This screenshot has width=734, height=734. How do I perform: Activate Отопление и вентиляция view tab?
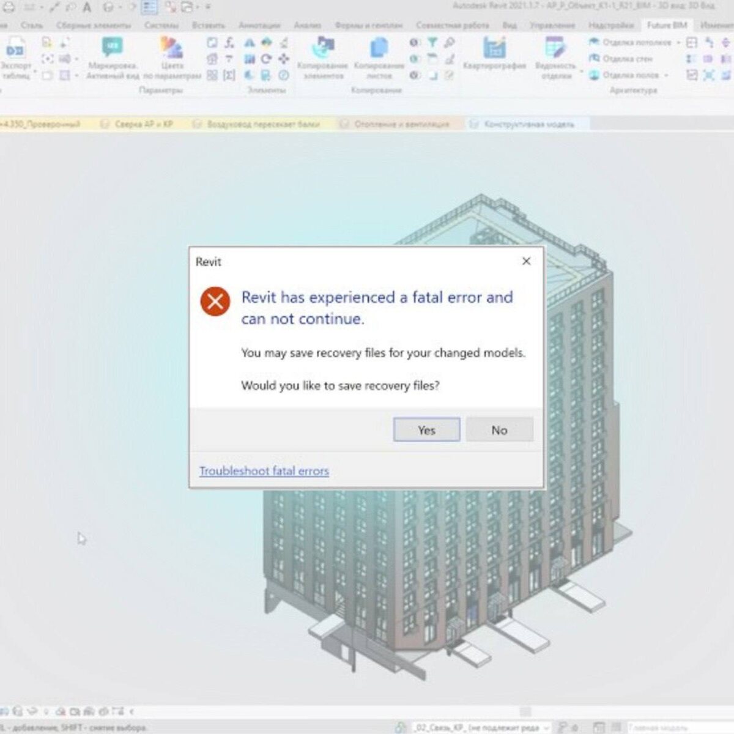point(401,124)
